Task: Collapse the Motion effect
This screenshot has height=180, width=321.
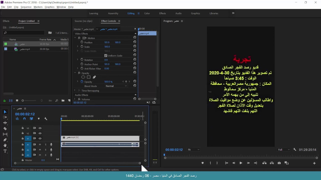Action: point(75,38)
